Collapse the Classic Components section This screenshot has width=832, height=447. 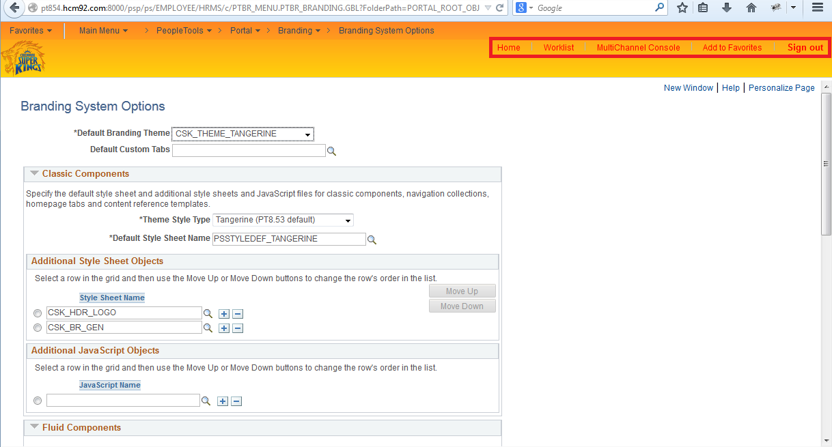35,173
